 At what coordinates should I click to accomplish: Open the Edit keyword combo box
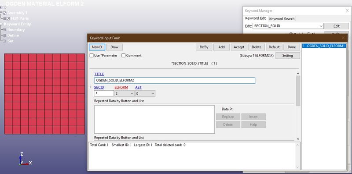pos(288,26)
